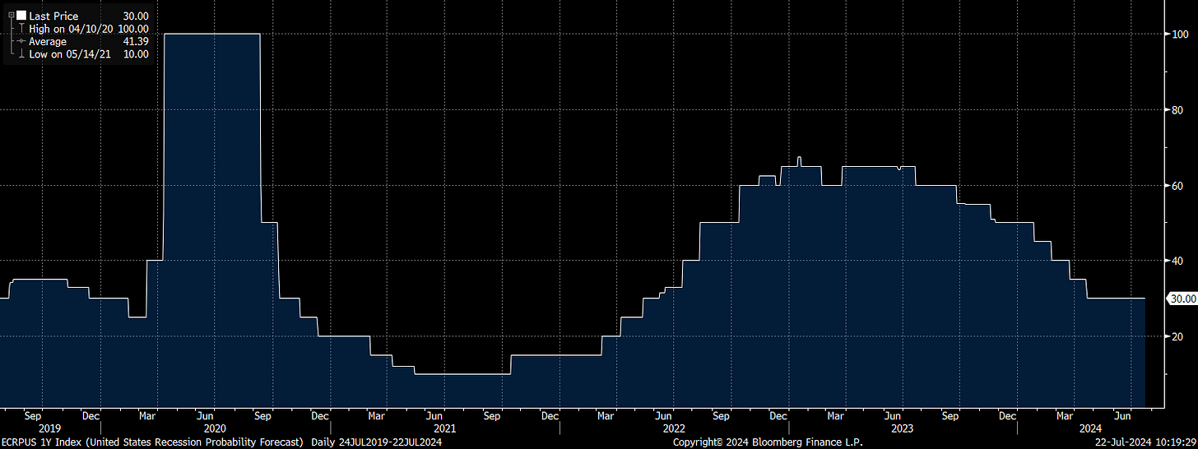1198x449 pixels.
Task: Click the Low marker icon in the legend
Action: point(20,54)
